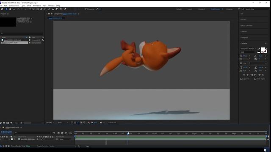Select the Selection arrow tool

[6, 9]
